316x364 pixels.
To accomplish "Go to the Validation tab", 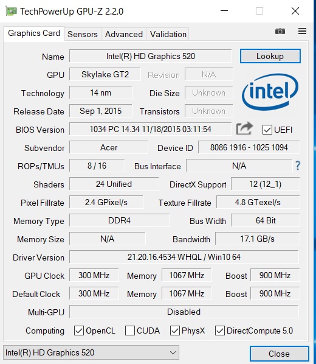I will pos(168,34).
